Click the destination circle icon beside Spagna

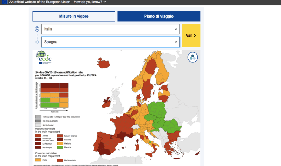[x=37, y=42]
